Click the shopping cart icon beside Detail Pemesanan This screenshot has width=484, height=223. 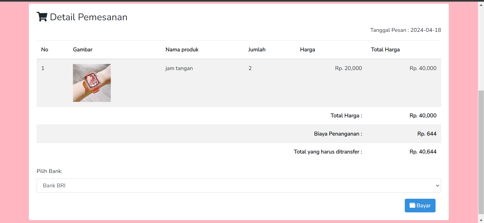coord(42,17)
